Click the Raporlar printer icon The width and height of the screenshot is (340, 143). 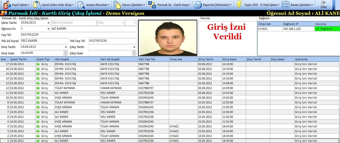(198, 5)
